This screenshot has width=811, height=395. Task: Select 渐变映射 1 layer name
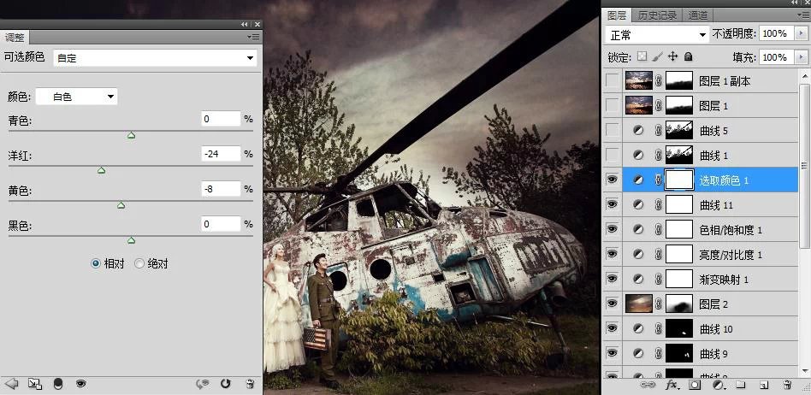click(724, 280)
